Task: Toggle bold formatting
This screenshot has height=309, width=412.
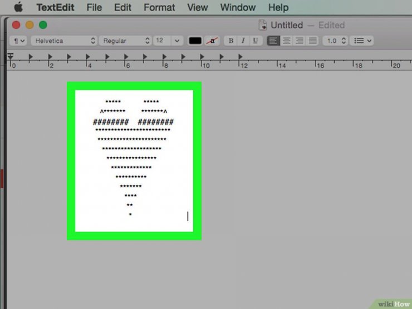Action: (230, 41)
